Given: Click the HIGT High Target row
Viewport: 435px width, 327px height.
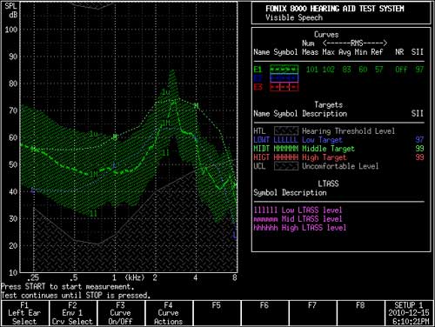Looking at the screenshot, I should pos(338,157).
